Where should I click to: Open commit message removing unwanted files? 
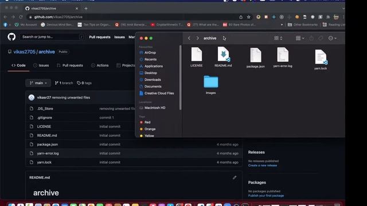pos(71,97)
